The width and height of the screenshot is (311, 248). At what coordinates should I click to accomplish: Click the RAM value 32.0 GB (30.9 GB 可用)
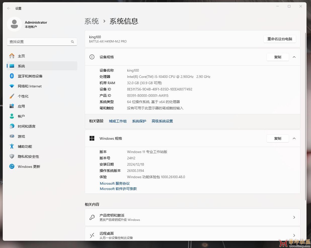(144, 83)
